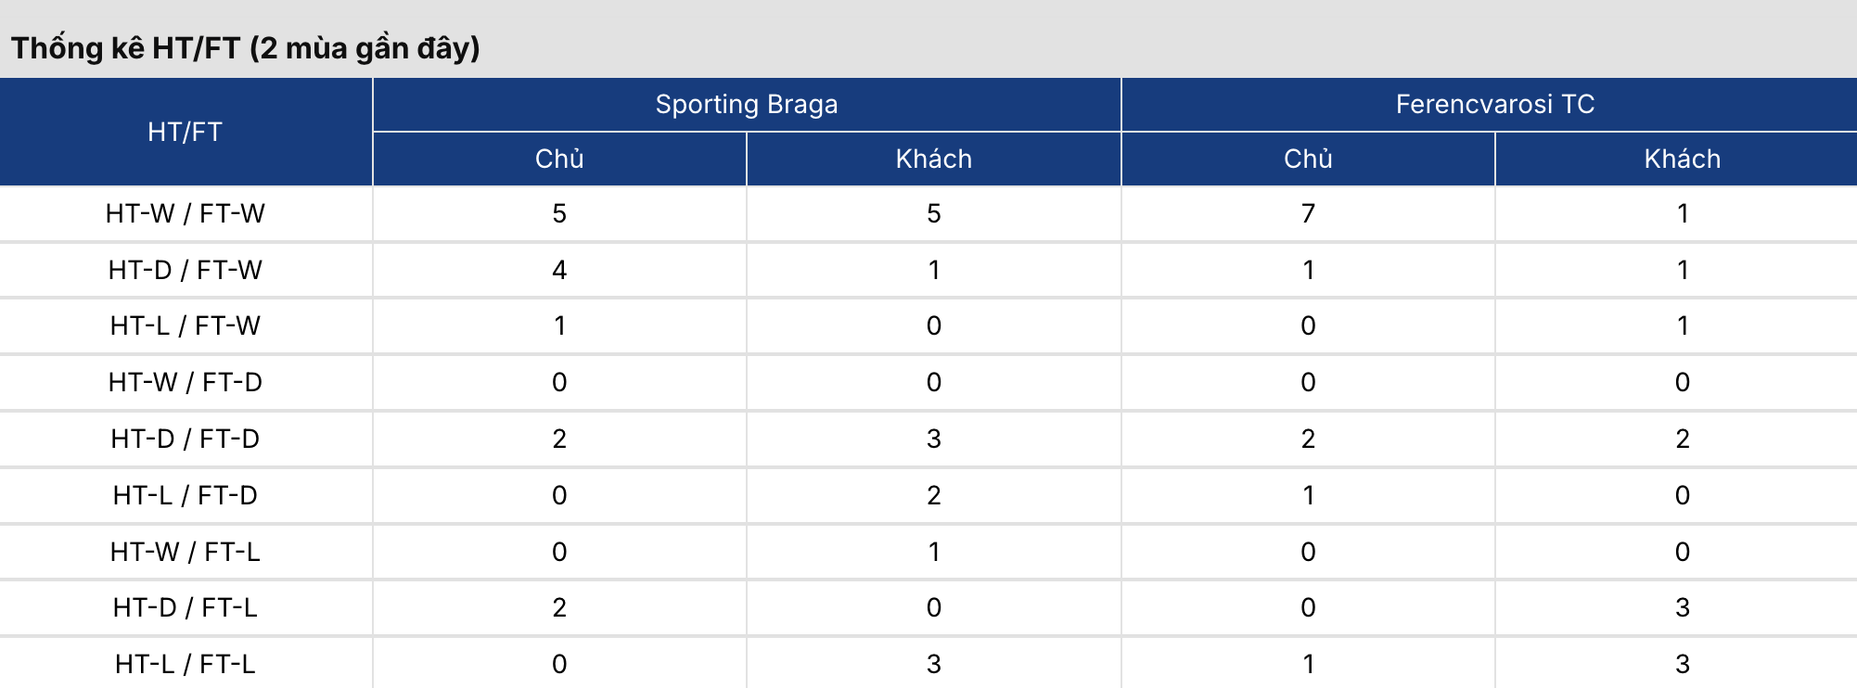
Task: Select the HT-D / FT-D row label
Action: pos(186,440)
